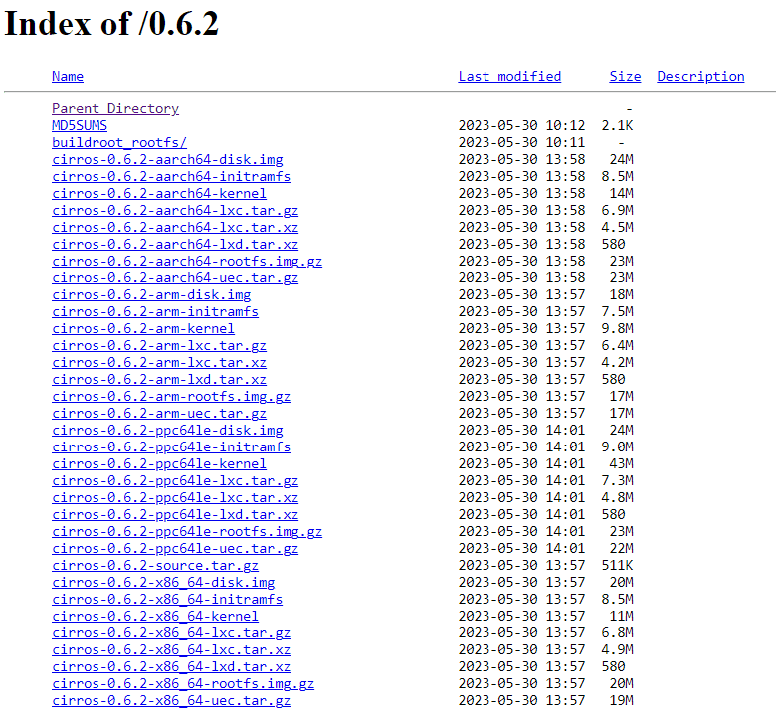Click the 4.8M size of ppc64le-lxc.tar.xz
This screenshot has width=776, height=714.
pos(617,497)
